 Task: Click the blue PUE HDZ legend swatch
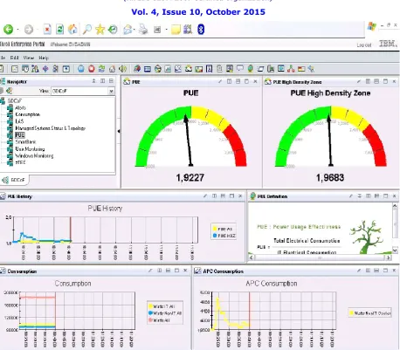pyautogui.click(x=215, y=236)
